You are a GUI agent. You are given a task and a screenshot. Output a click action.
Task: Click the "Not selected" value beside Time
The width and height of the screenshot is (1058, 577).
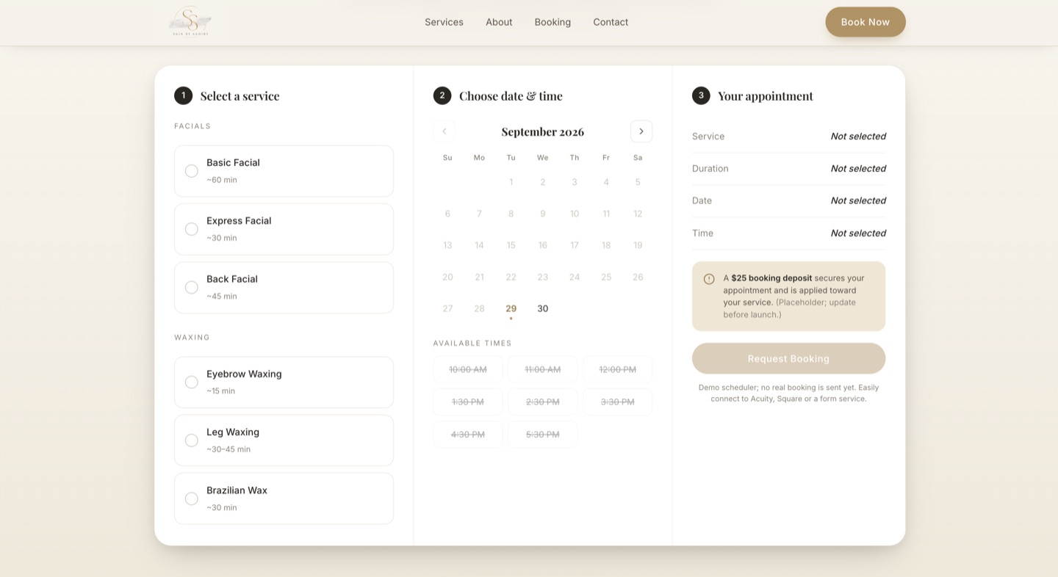[x=858, y=233]
